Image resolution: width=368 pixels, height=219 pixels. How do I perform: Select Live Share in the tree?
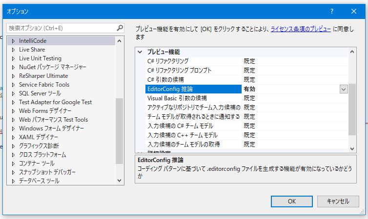point(32,50)
